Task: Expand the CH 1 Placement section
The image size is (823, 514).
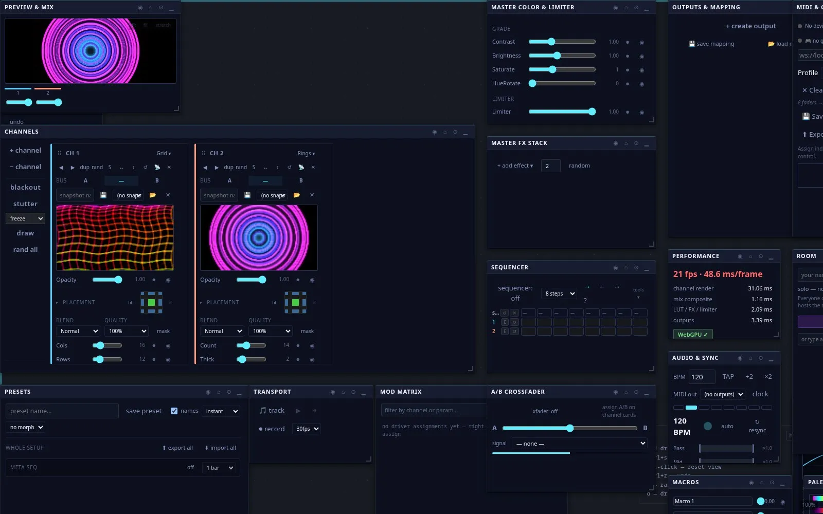Action: (76, 303)
